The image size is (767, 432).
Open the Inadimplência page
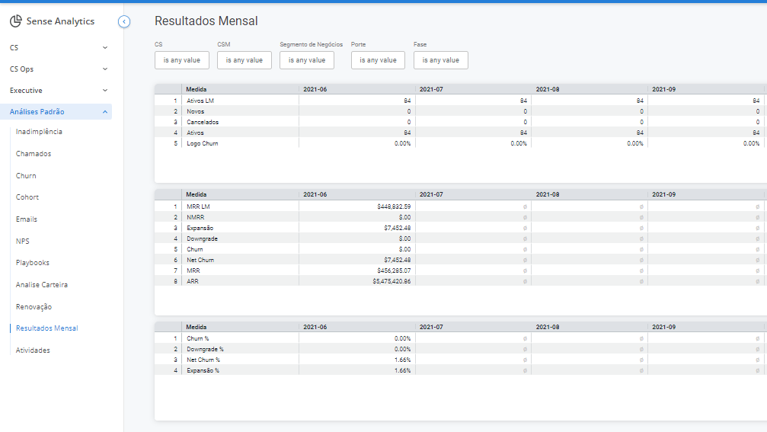coord(39,132)
